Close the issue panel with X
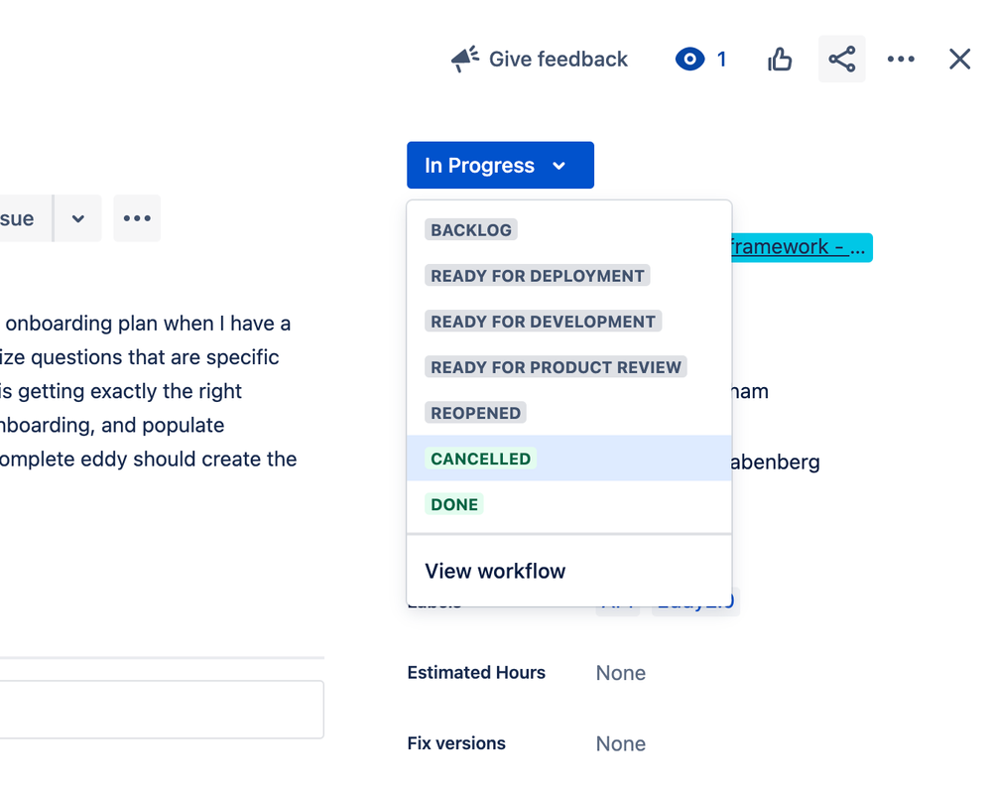This screenshot has height=795, width=991. click(x=958, y=60)
